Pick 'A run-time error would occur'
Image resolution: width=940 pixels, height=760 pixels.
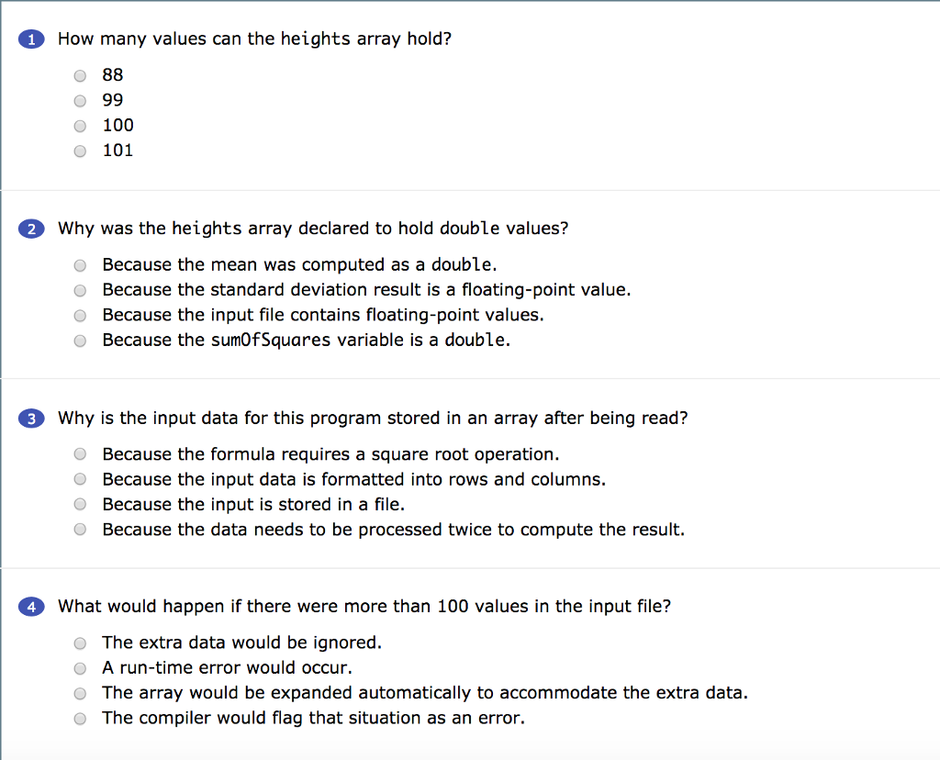point(80,668)
